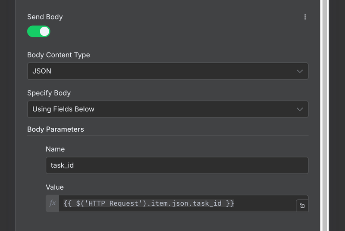Click the closing braces of the expression

[230, 203]
